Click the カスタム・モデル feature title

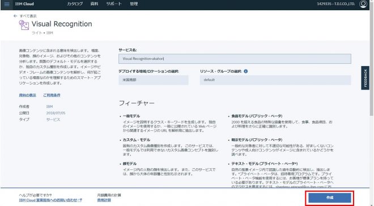point(137,140)
